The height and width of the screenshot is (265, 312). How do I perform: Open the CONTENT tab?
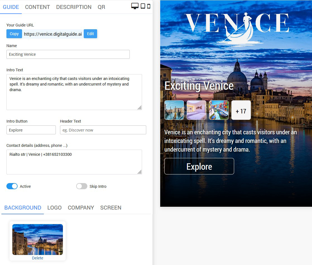click(x=37, y=7)
